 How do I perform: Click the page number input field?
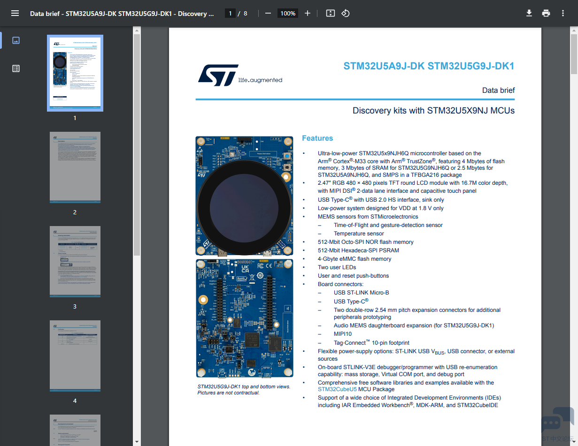click(x=230, y=14)
